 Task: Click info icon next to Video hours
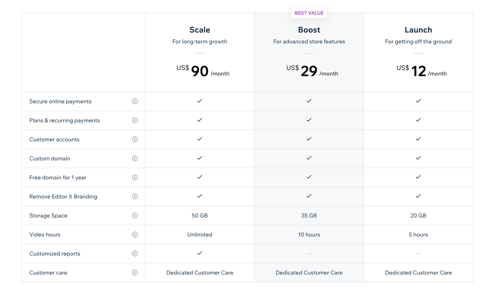[x=135, y=235]
